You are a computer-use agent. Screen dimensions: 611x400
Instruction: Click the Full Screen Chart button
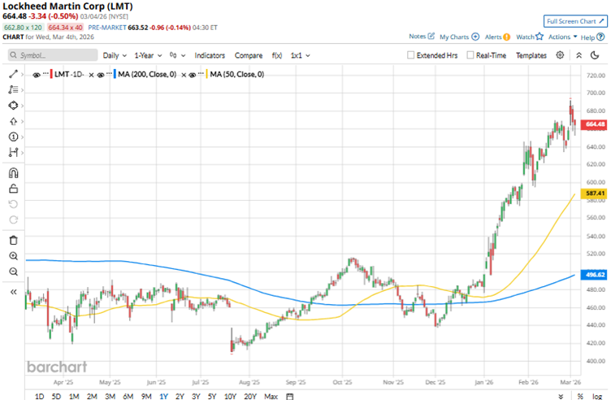tap(574, 21)
